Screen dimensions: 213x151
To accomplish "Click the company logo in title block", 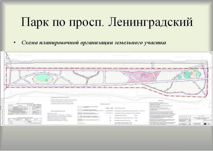I will click(x=205, y=123).
